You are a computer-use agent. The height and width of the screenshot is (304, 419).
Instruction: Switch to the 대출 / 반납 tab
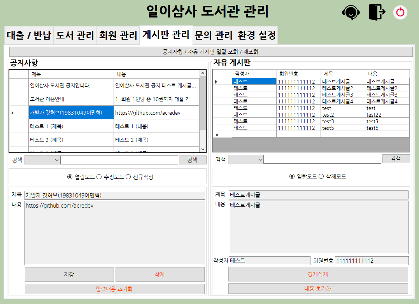point(29,35)
